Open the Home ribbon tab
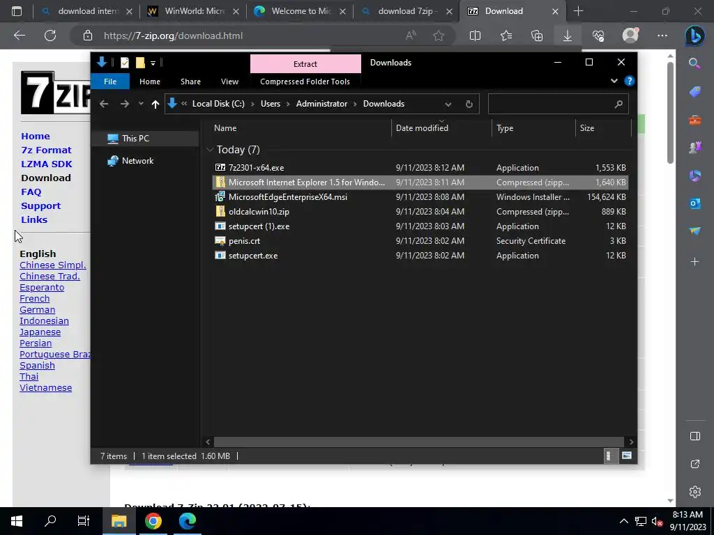 [x=150, y=82]
